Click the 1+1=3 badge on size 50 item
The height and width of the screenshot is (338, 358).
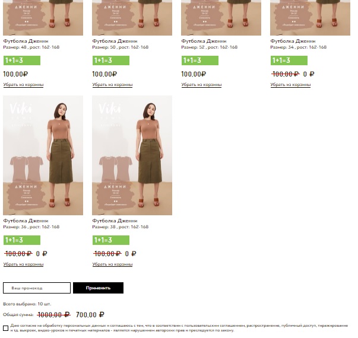tap(111, 60)
